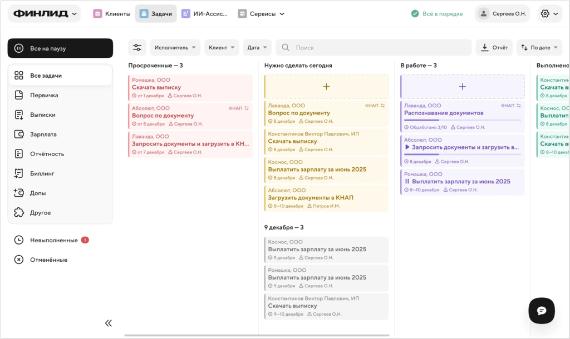Image resolution: width=570 pixels, height=339 pixels.
Task: Click the chat support bubble icon
Action: click(x=541, y=311)
